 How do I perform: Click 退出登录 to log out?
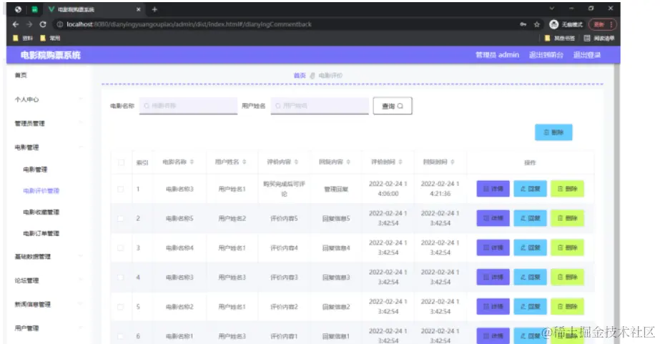click(x=587, y=55)
